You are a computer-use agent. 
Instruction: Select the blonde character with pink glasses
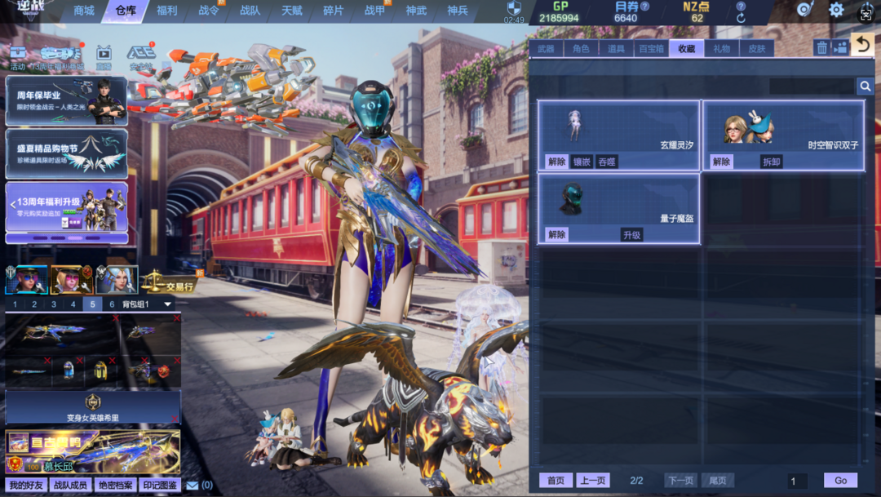(x=71, y=280)
